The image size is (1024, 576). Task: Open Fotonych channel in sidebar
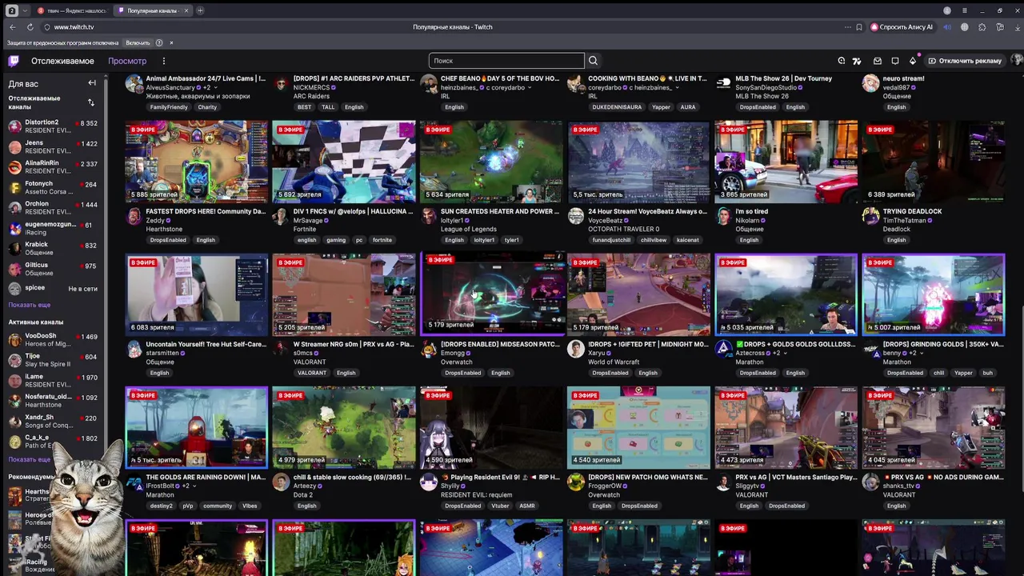(52, 188)
